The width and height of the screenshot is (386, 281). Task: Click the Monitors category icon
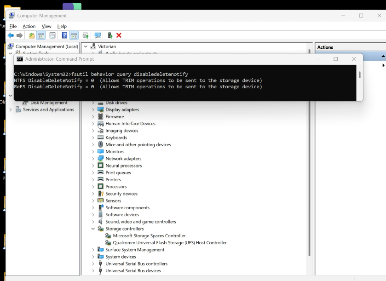click(100, 152)
